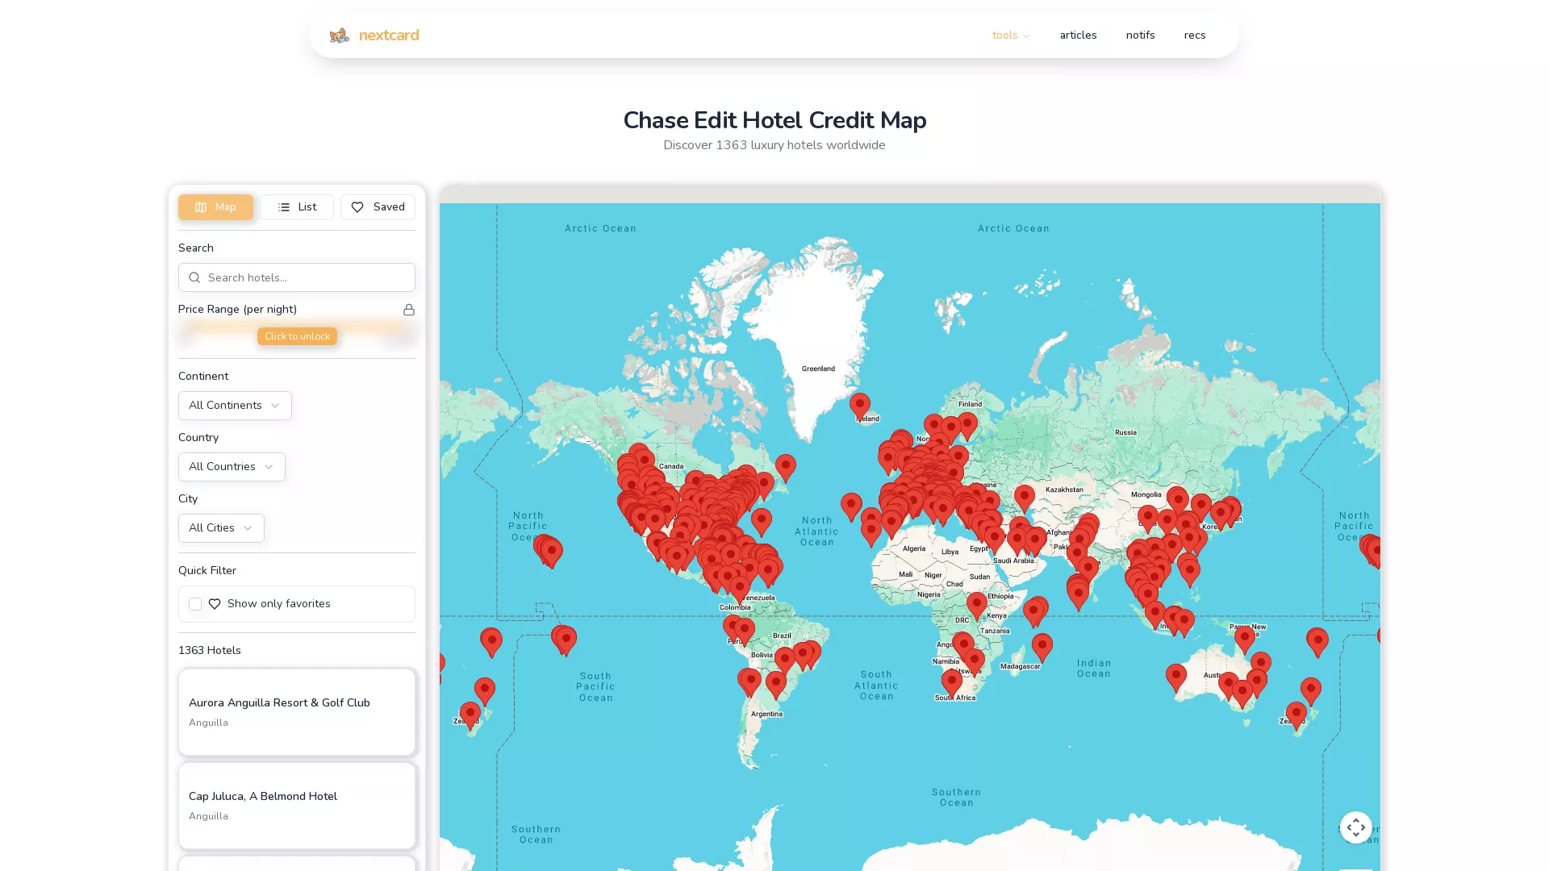Go to the articles page
1549x871 pixels.
(x=1078, y=35)
